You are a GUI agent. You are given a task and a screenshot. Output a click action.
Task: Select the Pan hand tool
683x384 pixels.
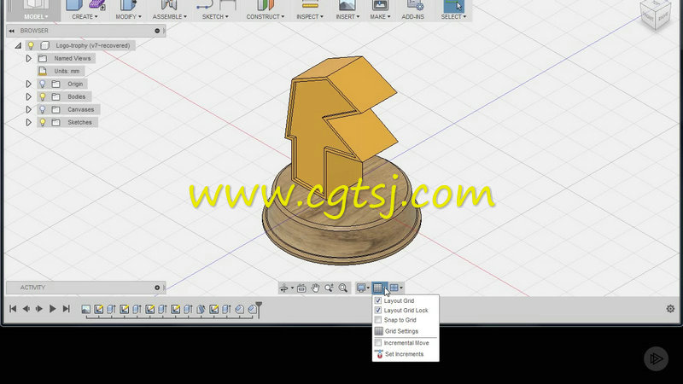315,288
